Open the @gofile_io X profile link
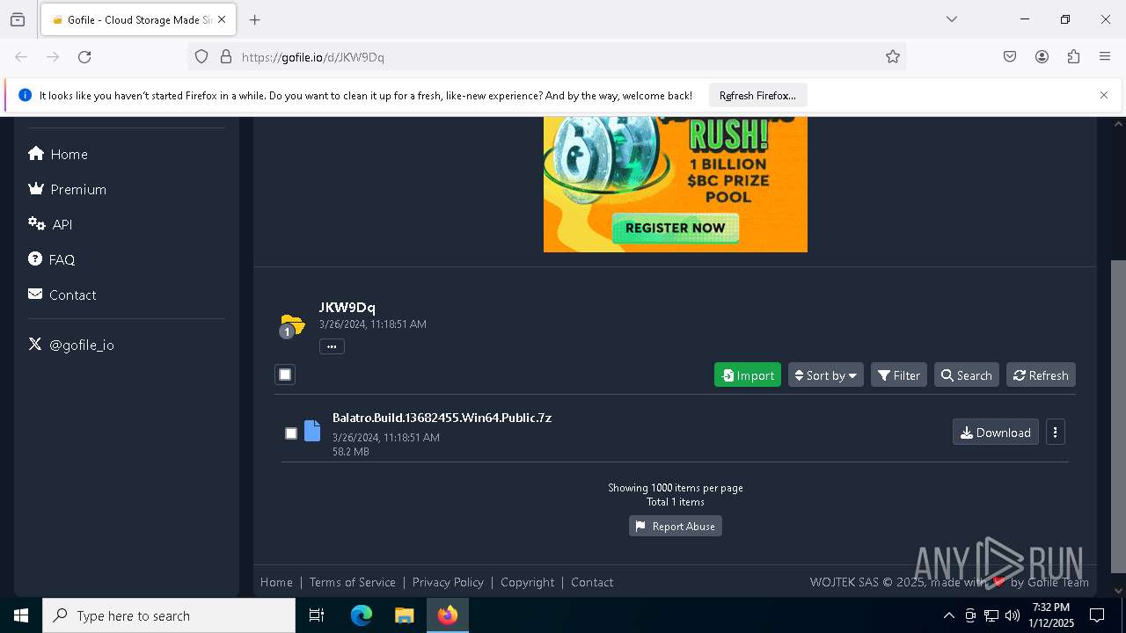 click(70, 345)
